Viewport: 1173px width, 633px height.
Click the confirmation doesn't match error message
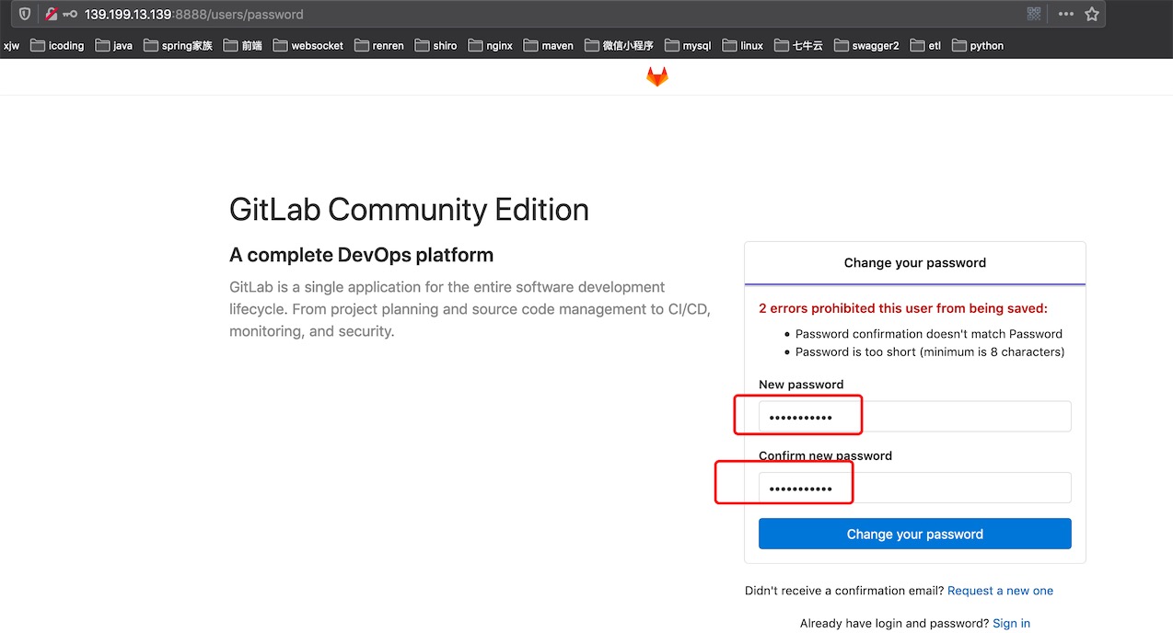click(x=929, y=334)
